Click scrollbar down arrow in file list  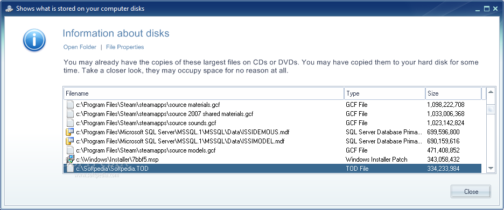point(491,168)
